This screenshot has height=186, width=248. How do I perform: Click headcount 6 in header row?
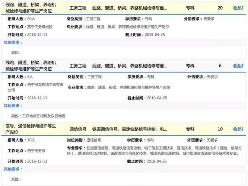coord(220,66)
